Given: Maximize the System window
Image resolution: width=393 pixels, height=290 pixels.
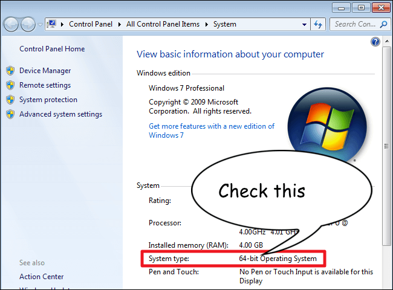Looking at the screenshot, I should [361, 8].
